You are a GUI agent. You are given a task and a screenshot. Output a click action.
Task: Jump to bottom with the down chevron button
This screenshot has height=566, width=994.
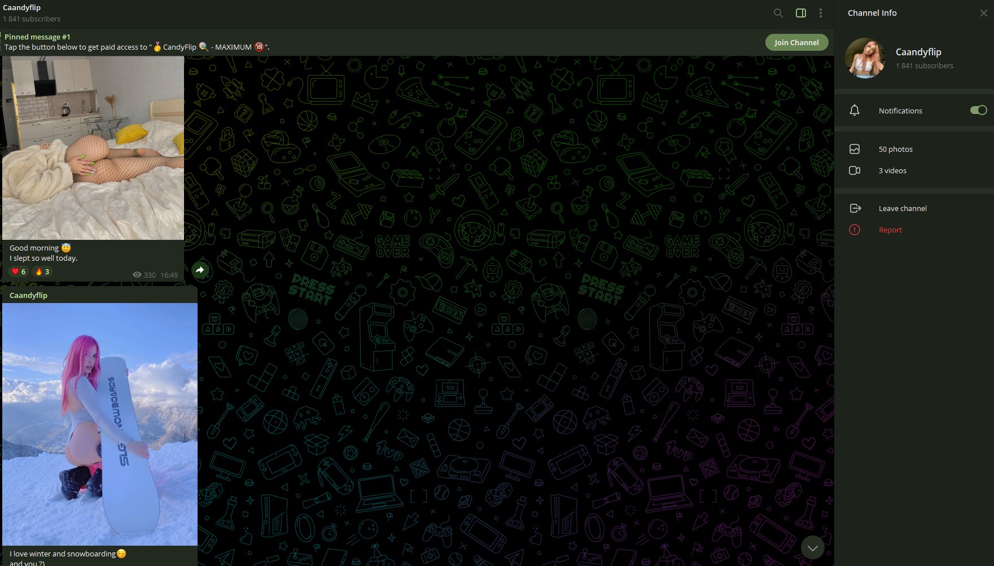coord(812,547)
